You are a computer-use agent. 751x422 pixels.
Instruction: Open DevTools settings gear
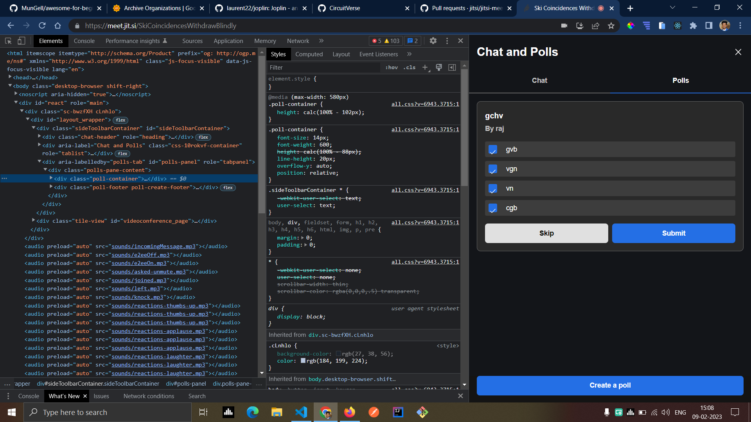(433, 41)
